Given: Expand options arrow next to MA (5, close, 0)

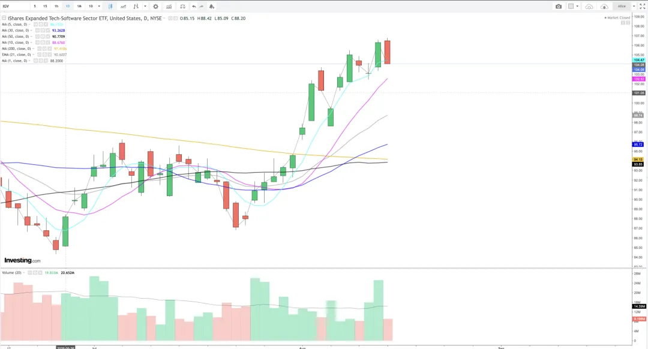Looking at the screenshot, I should (x=30, y=25).
